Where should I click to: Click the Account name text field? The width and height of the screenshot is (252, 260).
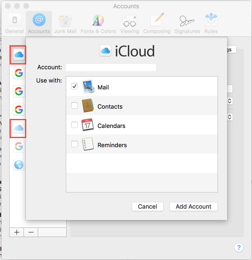[111, 67]
